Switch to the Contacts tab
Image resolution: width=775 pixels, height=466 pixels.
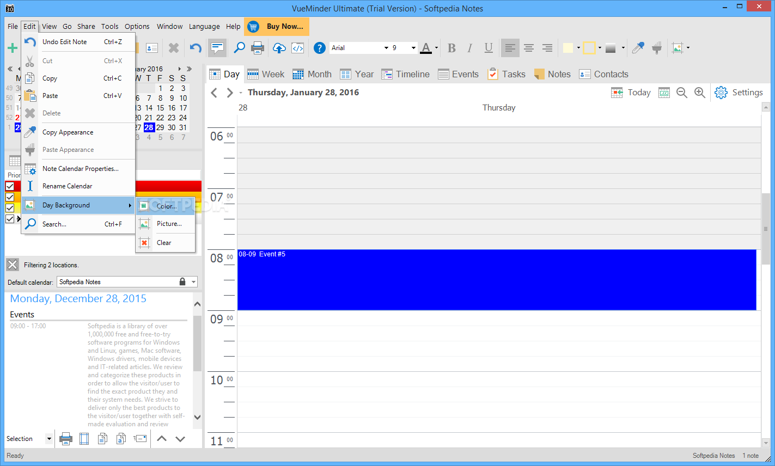pyautogui.click(x=603, y=75)
